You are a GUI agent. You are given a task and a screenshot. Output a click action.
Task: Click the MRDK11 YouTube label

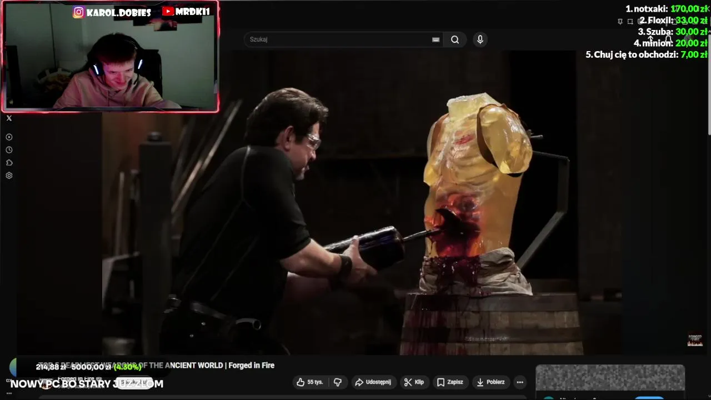(186, 12)
